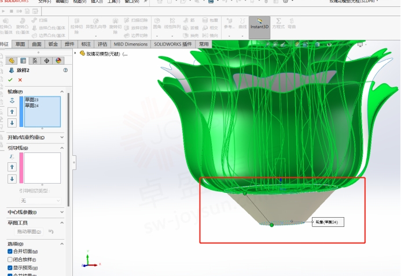Screen dimensions: 401x276
Task: Click the help icon beside 放样2
Action: pyautogui.click(x=65, y=70)
